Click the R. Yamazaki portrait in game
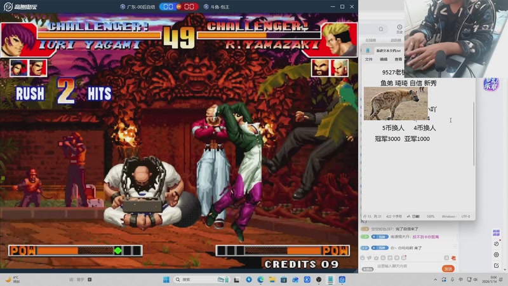Screen dimensions: 508x286 pos(339,40)
